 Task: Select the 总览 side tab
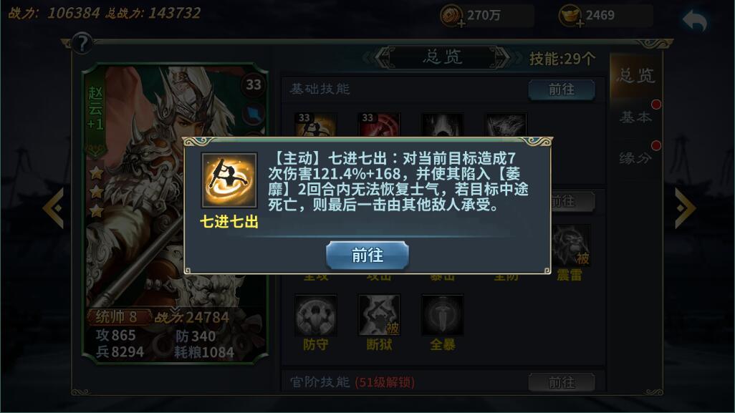(x=635, y=75)
